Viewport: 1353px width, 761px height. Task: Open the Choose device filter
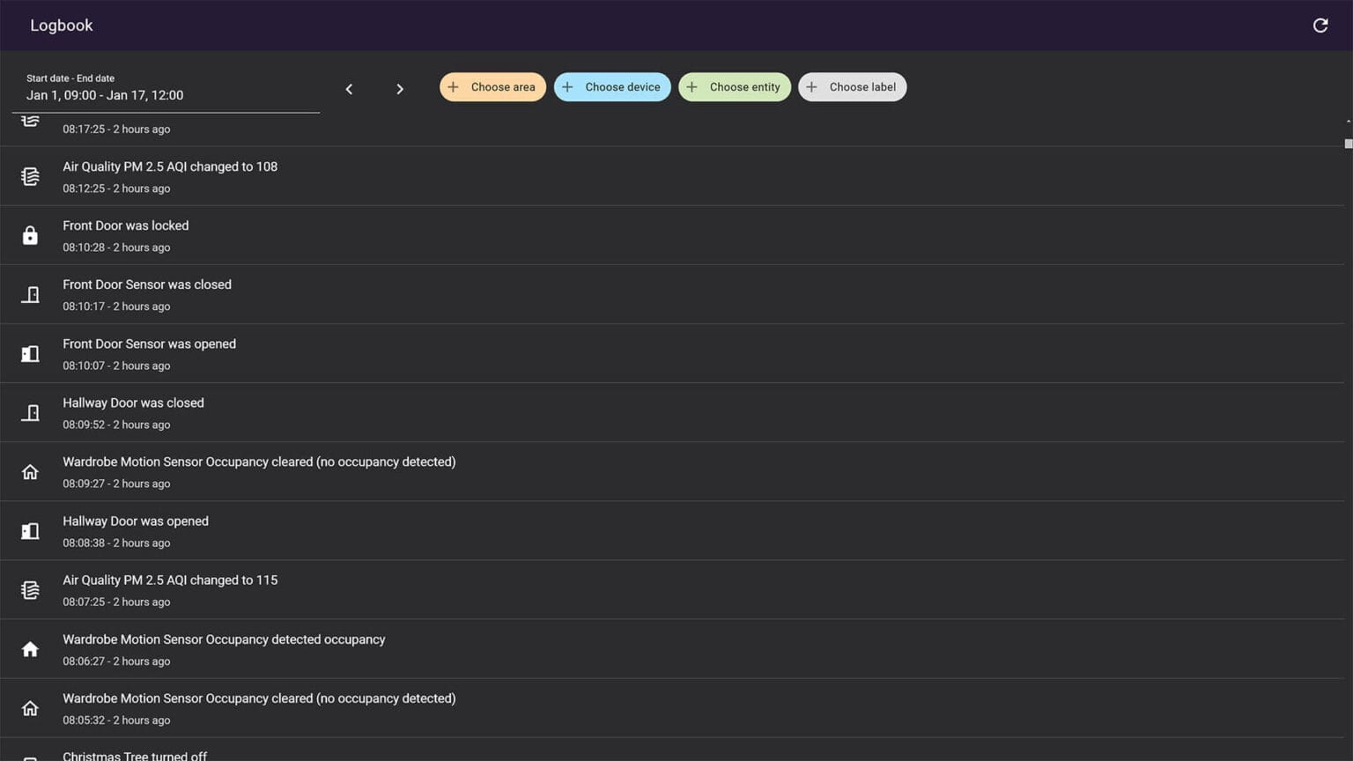(x=612, y=87)
